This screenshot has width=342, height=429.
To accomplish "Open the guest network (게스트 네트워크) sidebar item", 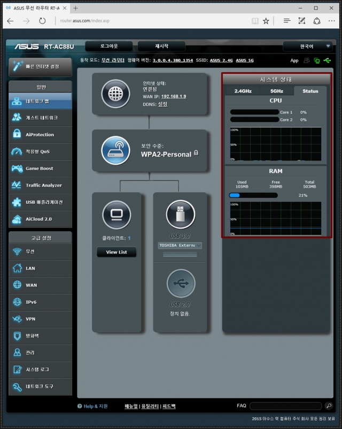I will pyautogui.click(x=40, y=118).
